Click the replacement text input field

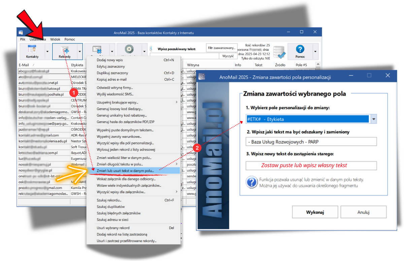[x=311, y=166]
